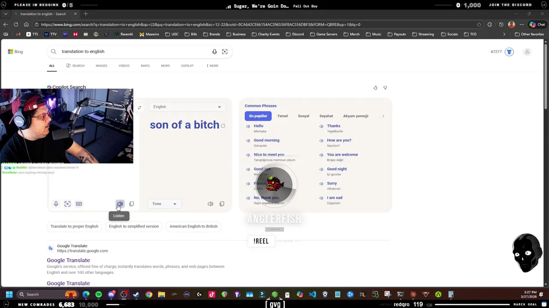Open the Other favorites folder
549x308 pixels.
pyautogui.click(x=529, y=34)
